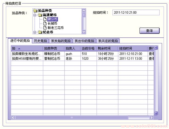Collapse the 流通硬币 tree node

pos(35,15)
